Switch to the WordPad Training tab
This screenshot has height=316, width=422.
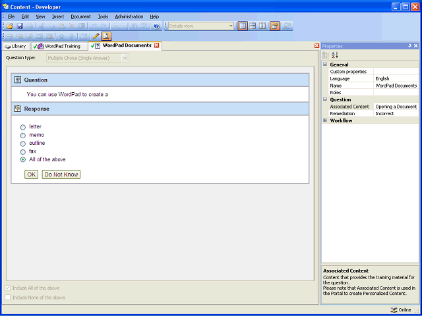coord(59,47)
